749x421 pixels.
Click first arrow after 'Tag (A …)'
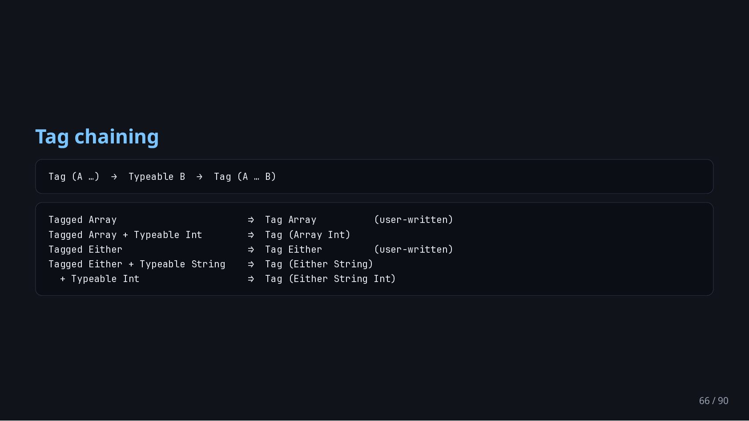[114, 177]
